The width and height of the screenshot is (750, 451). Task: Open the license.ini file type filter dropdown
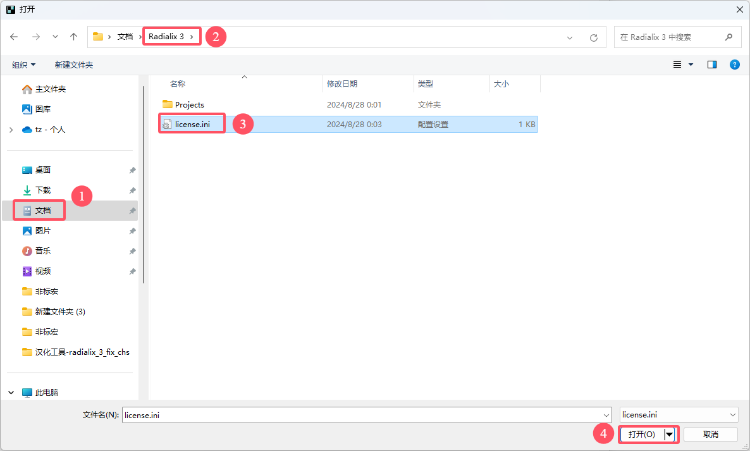679,415
